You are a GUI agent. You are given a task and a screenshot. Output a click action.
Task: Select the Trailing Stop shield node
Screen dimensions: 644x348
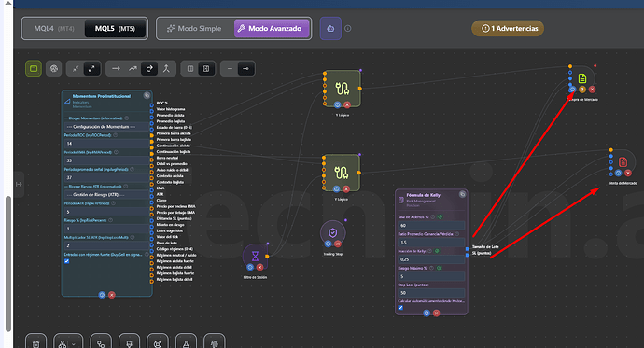(332, 232)
